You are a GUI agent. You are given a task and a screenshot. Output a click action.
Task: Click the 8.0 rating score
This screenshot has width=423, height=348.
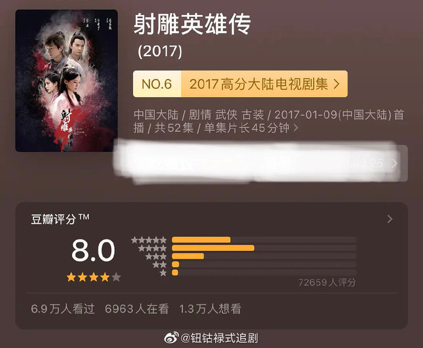point(93,250)
